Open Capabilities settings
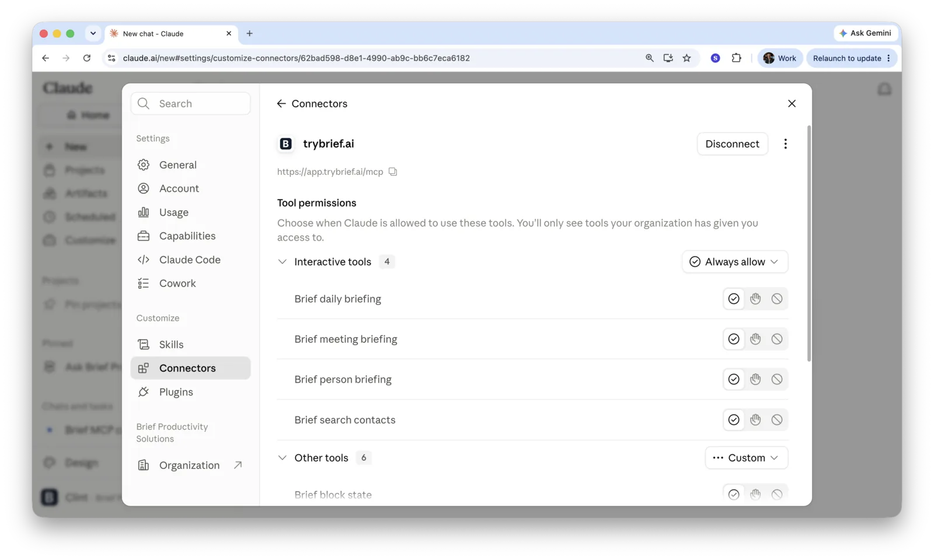This screenshot has width=934, height=560. click(x=190, y=236)
